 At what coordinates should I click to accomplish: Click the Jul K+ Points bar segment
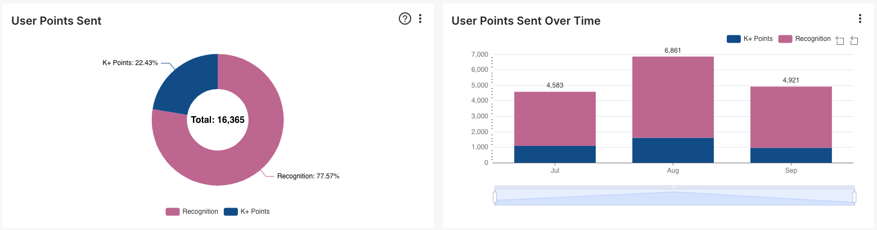[x=555, y=154]
